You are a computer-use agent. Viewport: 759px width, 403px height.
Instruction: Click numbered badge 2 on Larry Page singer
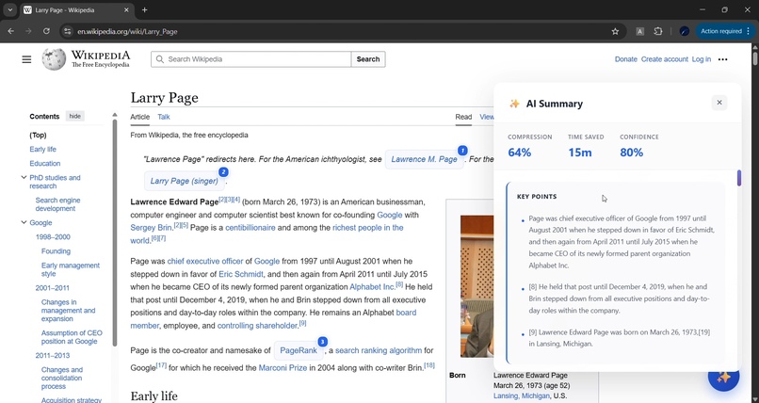(x=223, y=171)
